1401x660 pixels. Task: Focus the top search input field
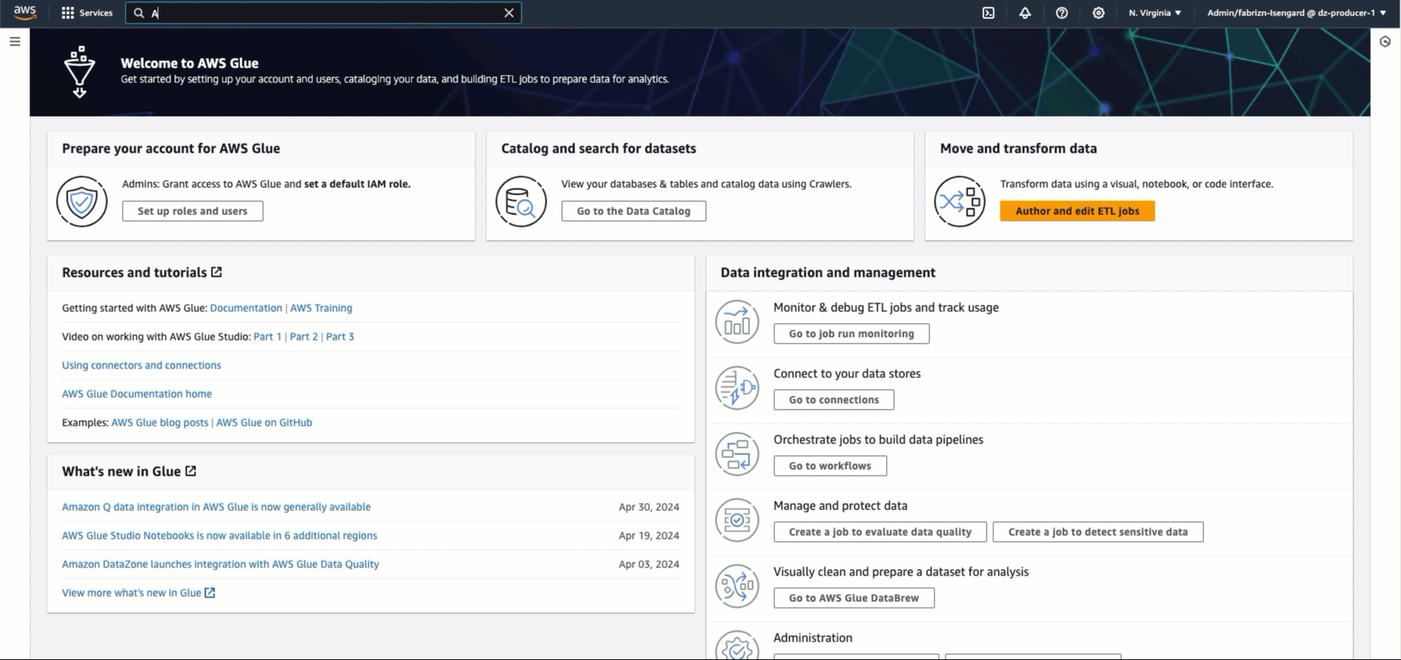[323, 12]
